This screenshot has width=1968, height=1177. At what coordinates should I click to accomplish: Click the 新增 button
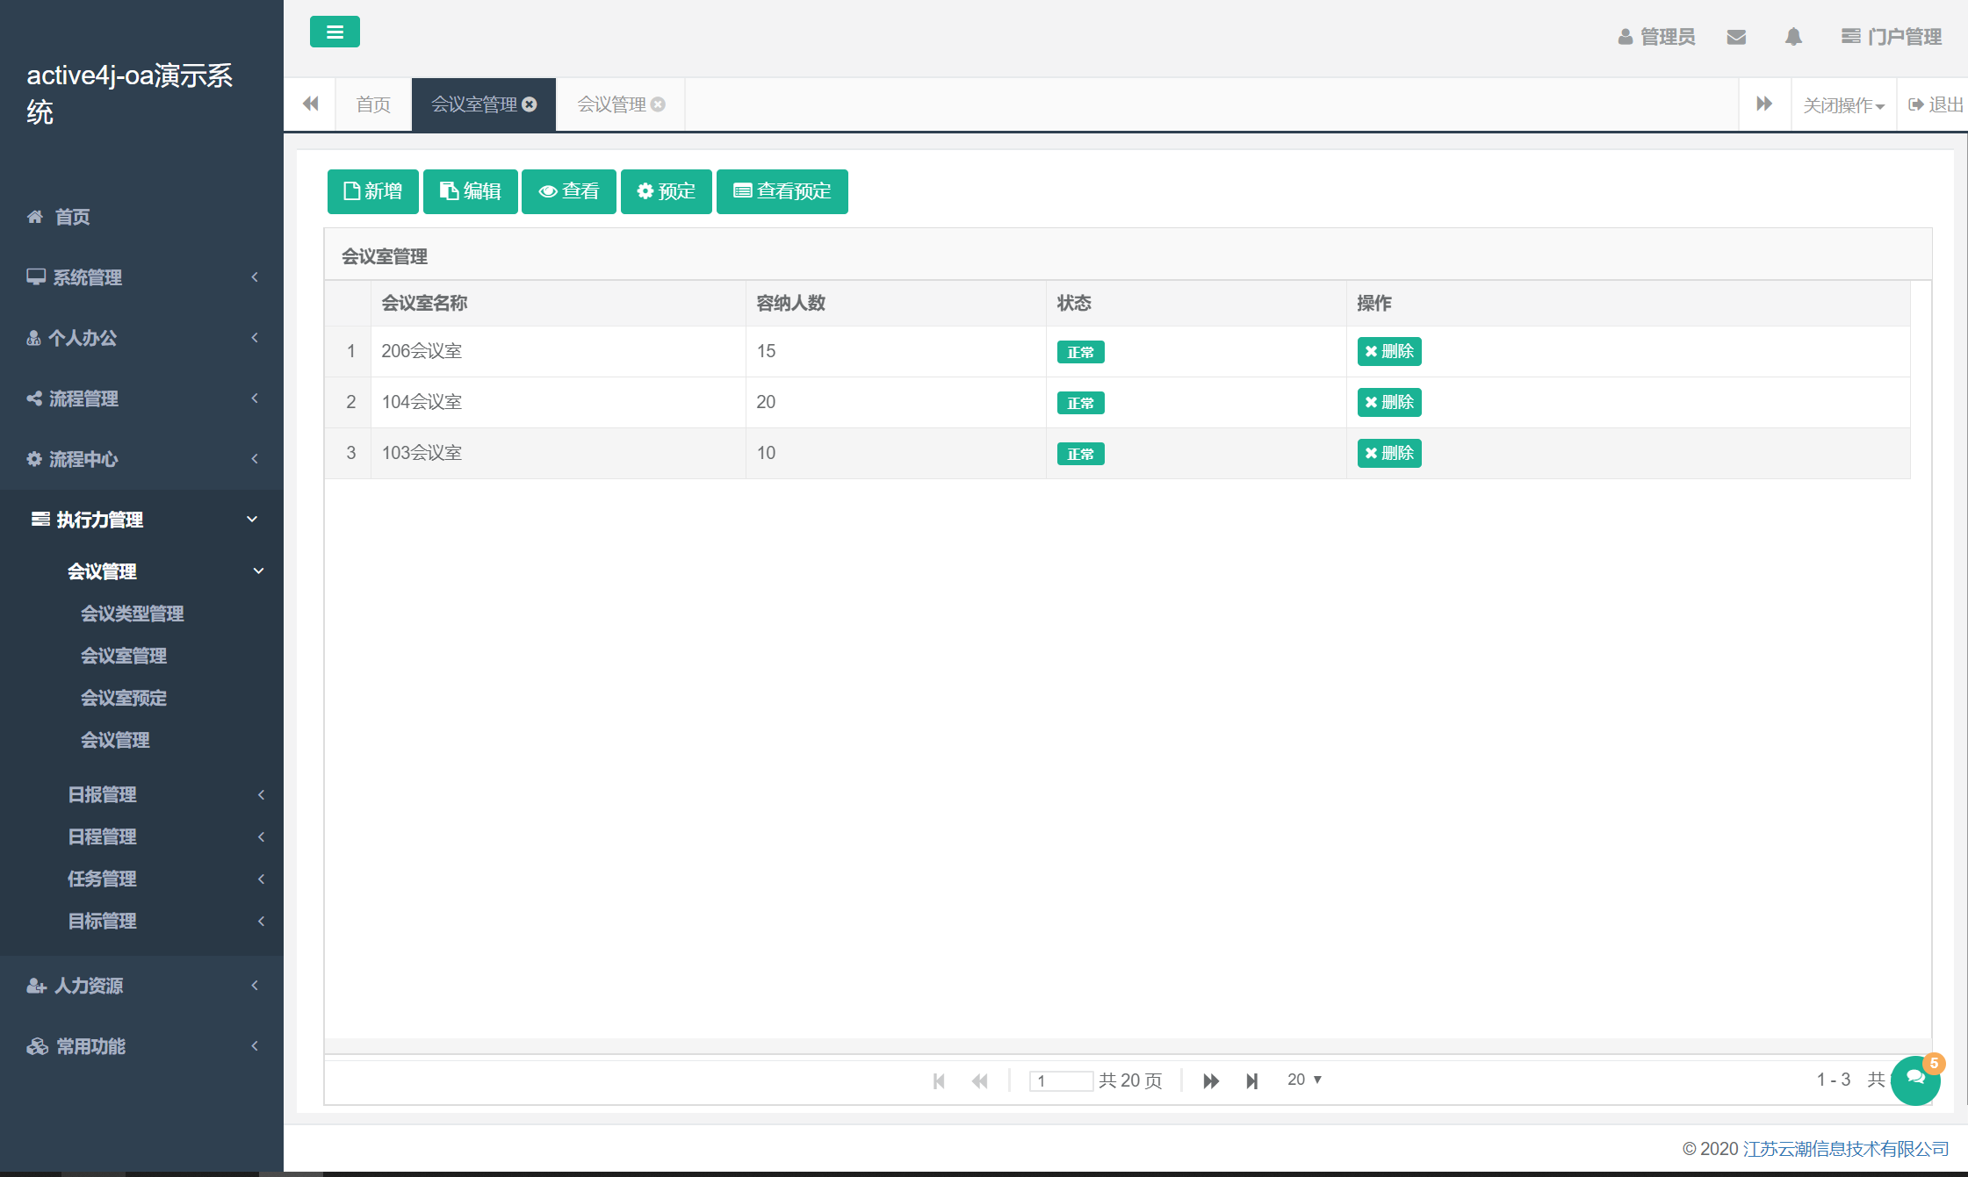click(x=373, y=191)
